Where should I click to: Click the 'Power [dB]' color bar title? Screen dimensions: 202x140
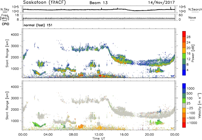click(x=193, y=53)
